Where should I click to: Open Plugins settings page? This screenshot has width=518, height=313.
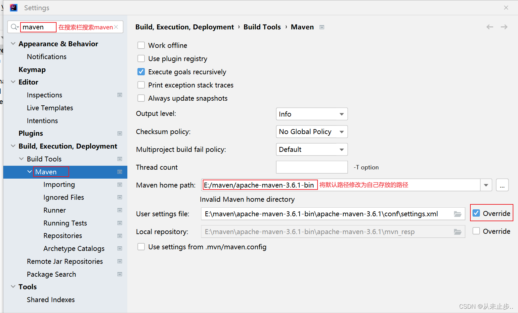click(x=31, y=133)
